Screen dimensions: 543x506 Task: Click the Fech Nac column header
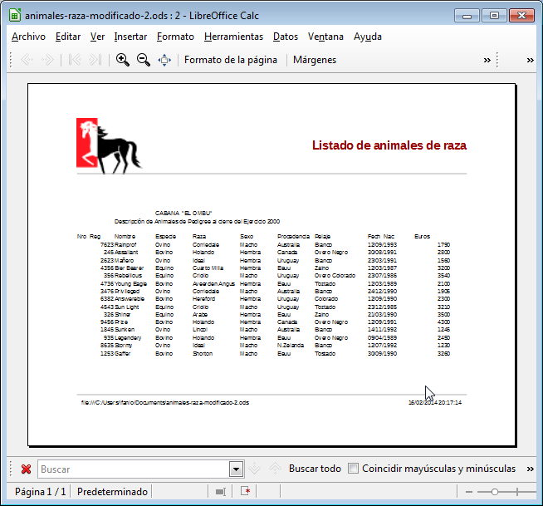click(x=381, y=236)
